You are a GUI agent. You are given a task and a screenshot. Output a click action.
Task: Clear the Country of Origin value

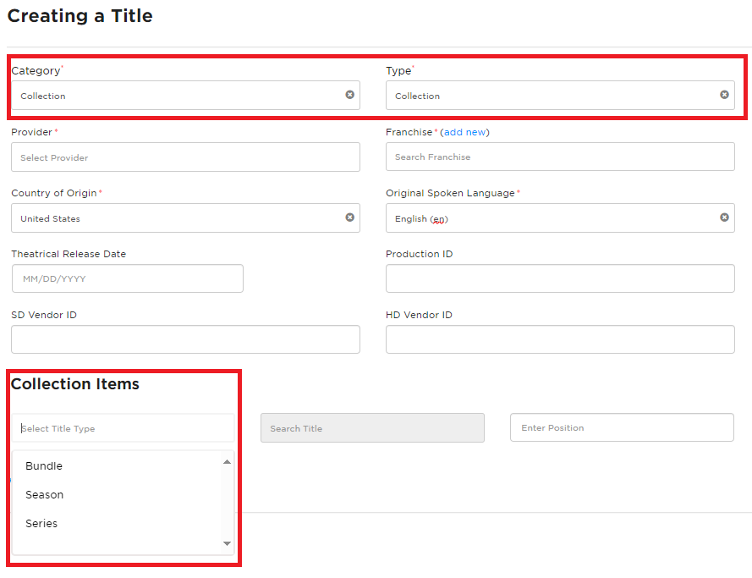(x=349, y=217)
